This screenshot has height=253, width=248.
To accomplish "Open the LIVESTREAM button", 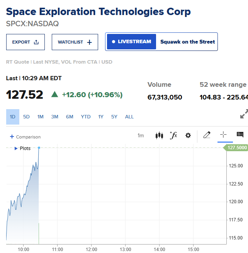I will click(x=131, y=42).
